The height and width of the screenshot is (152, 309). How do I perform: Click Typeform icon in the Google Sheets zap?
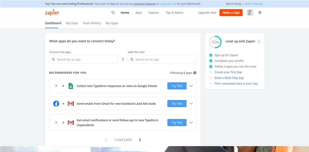pyautogui.click(x=56, y=86)
